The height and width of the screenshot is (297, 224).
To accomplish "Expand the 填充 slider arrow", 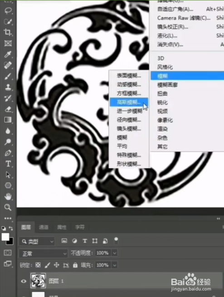I will (x=115, y=265).
